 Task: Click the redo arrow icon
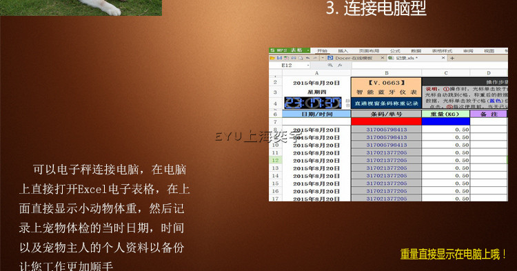(315, 58)
